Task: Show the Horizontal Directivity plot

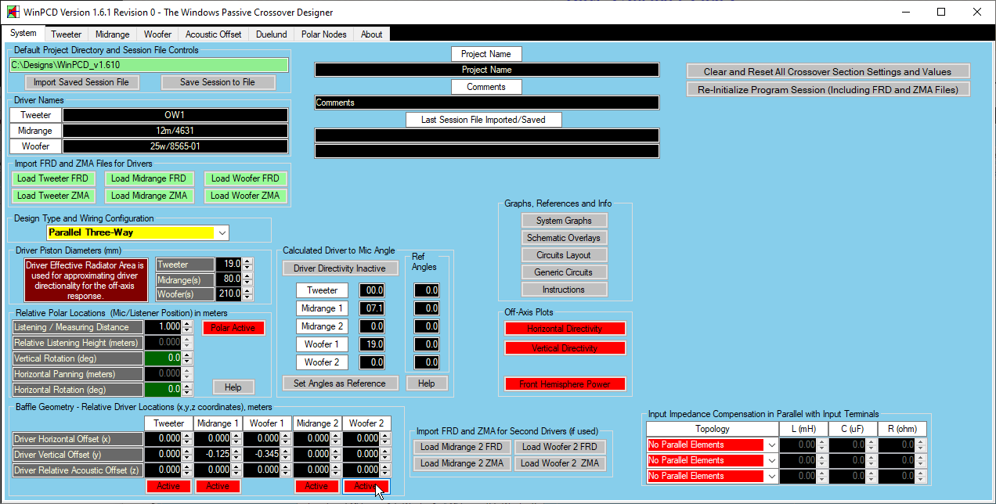Action: coord(565,329)
